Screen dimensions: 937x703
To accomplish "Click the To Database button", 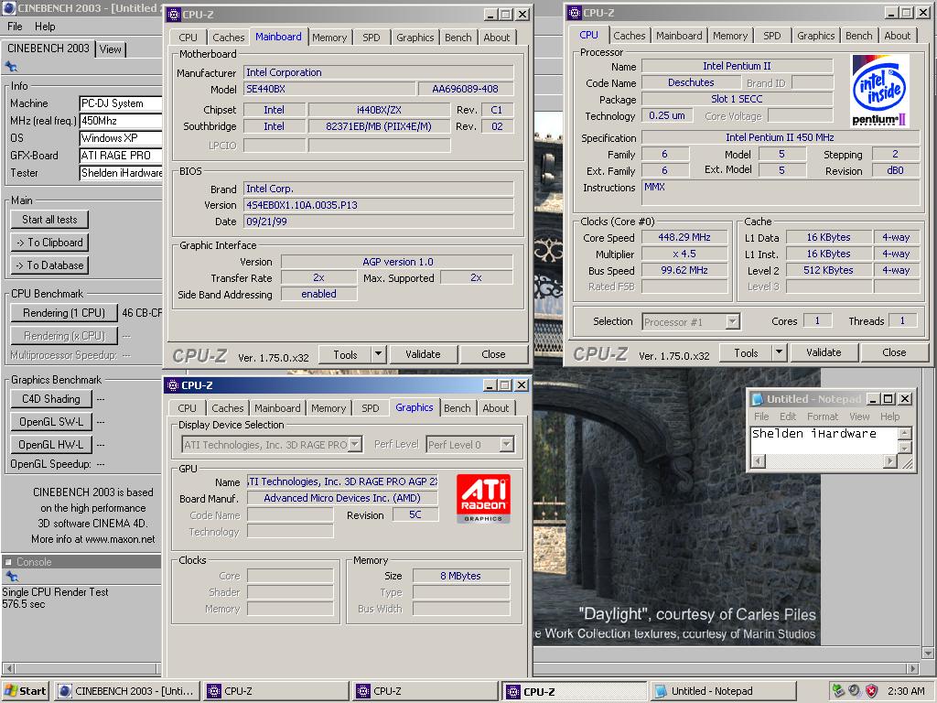I will pos(49,265).
